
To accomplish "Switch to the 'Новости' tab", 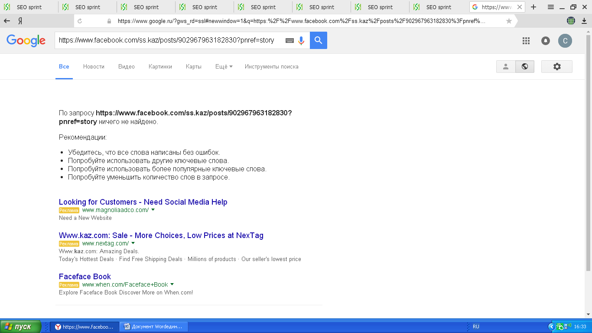I will tap(94, 66).
